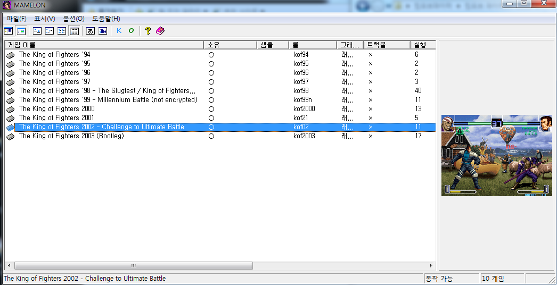Select King of Fighters '99 - Millennium Battle

[108, 100]
